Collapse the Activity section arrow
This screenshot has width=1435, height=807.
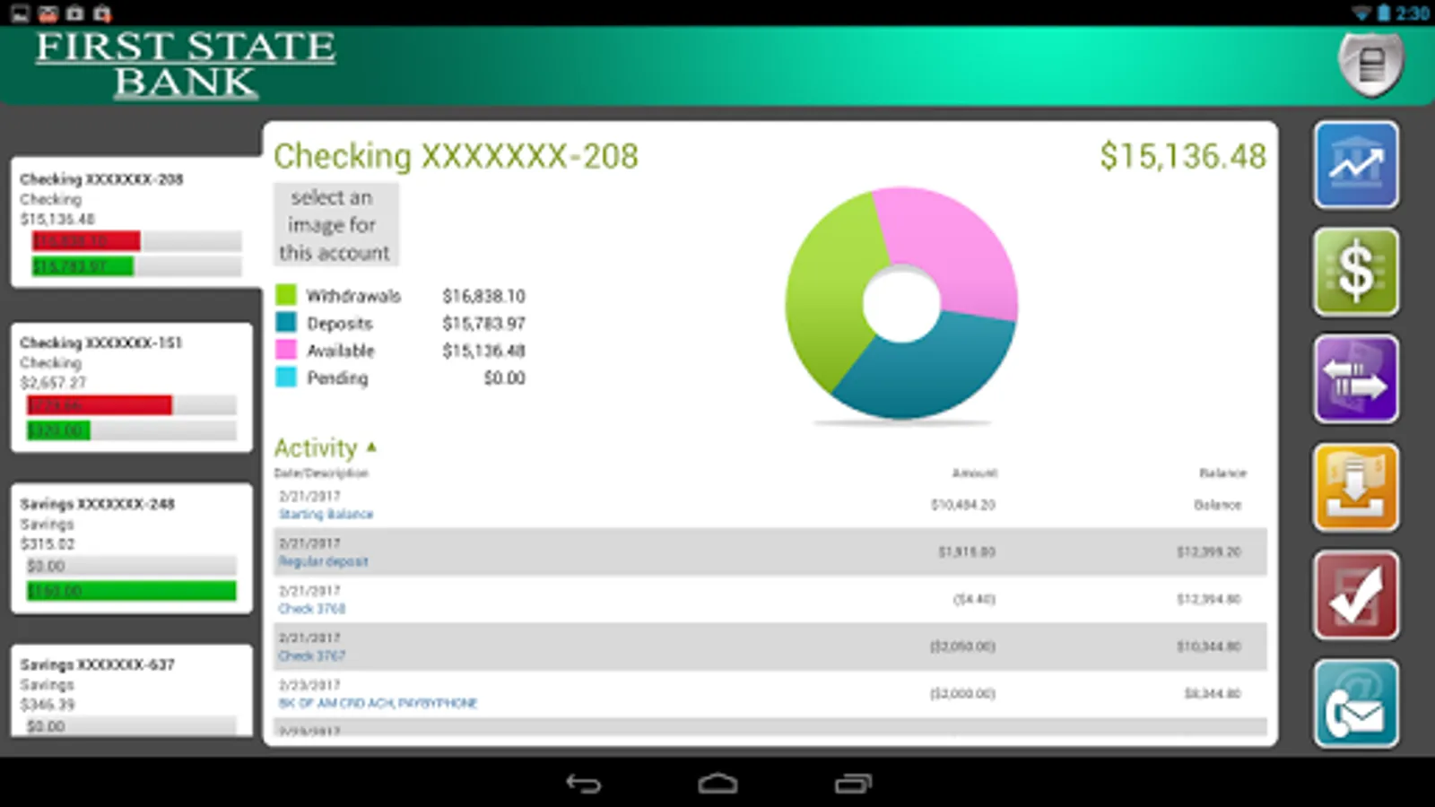click(371, 447)
